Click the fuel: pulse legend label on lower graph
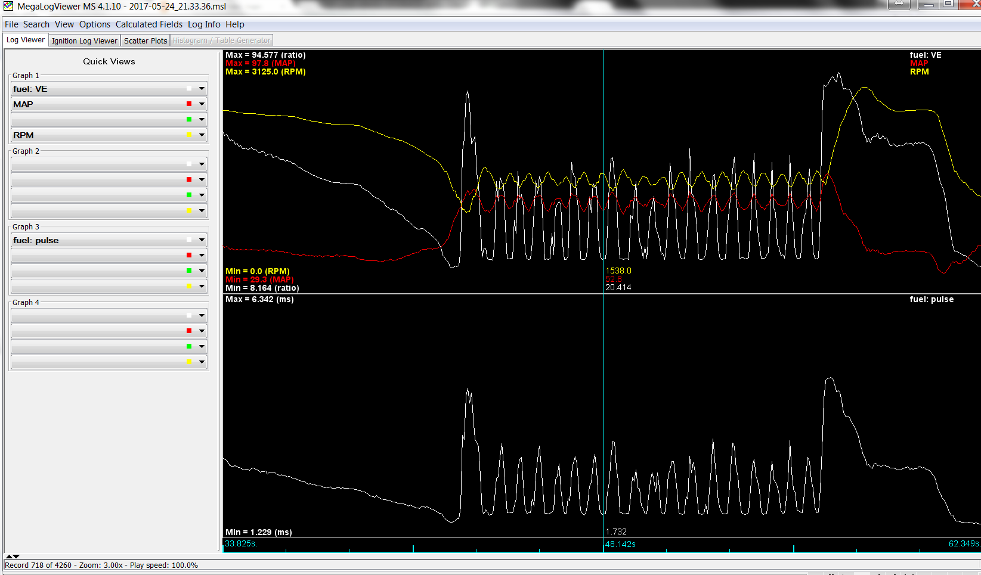The height and width of the screenshot is (575, 981). (x=932, y=299)
